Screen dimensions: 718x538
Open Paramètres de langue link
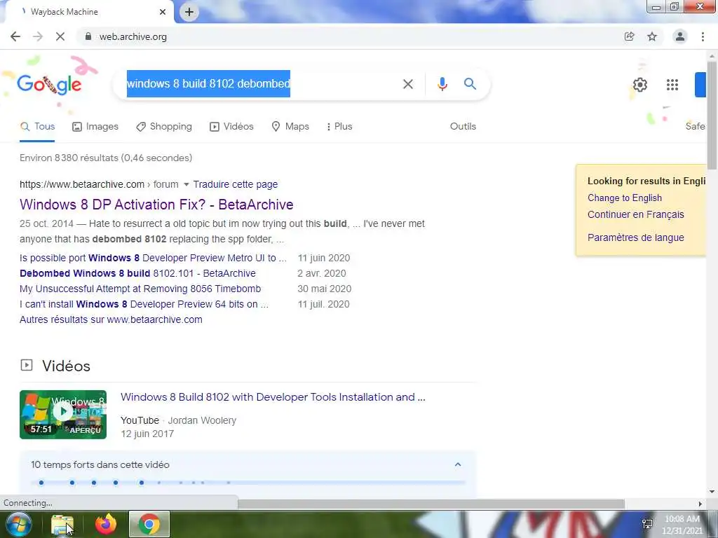(635, 238)
